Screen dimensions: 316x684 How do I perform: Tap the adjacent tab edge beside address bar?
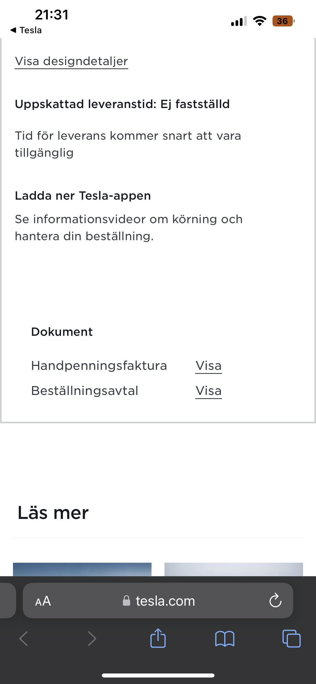8,601
